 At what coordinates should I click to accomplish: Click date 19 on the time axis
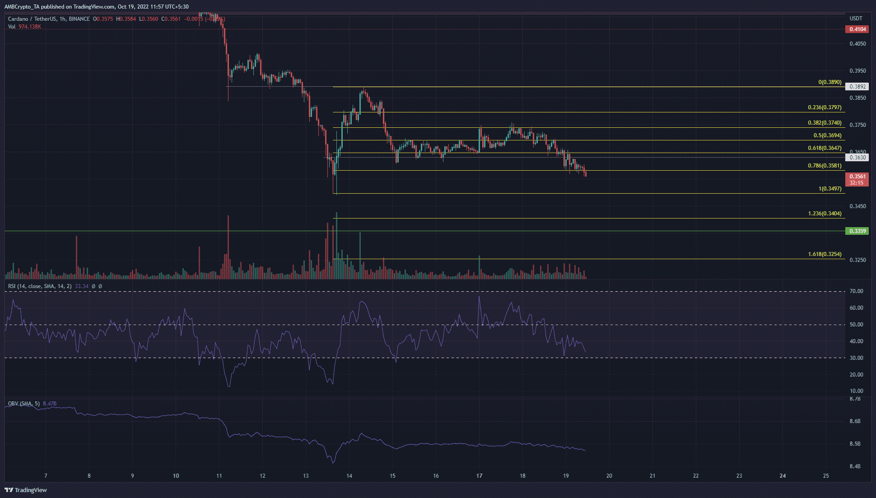[566, 476]
